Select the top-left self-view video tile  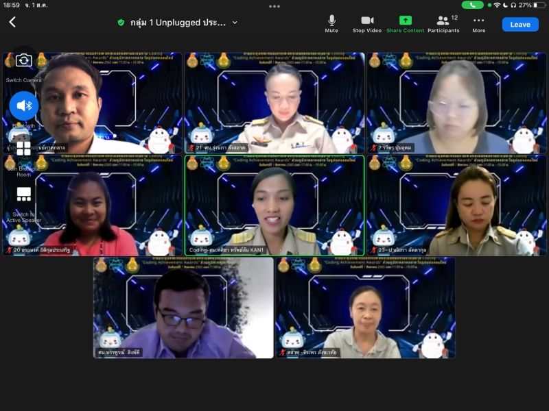93,103
